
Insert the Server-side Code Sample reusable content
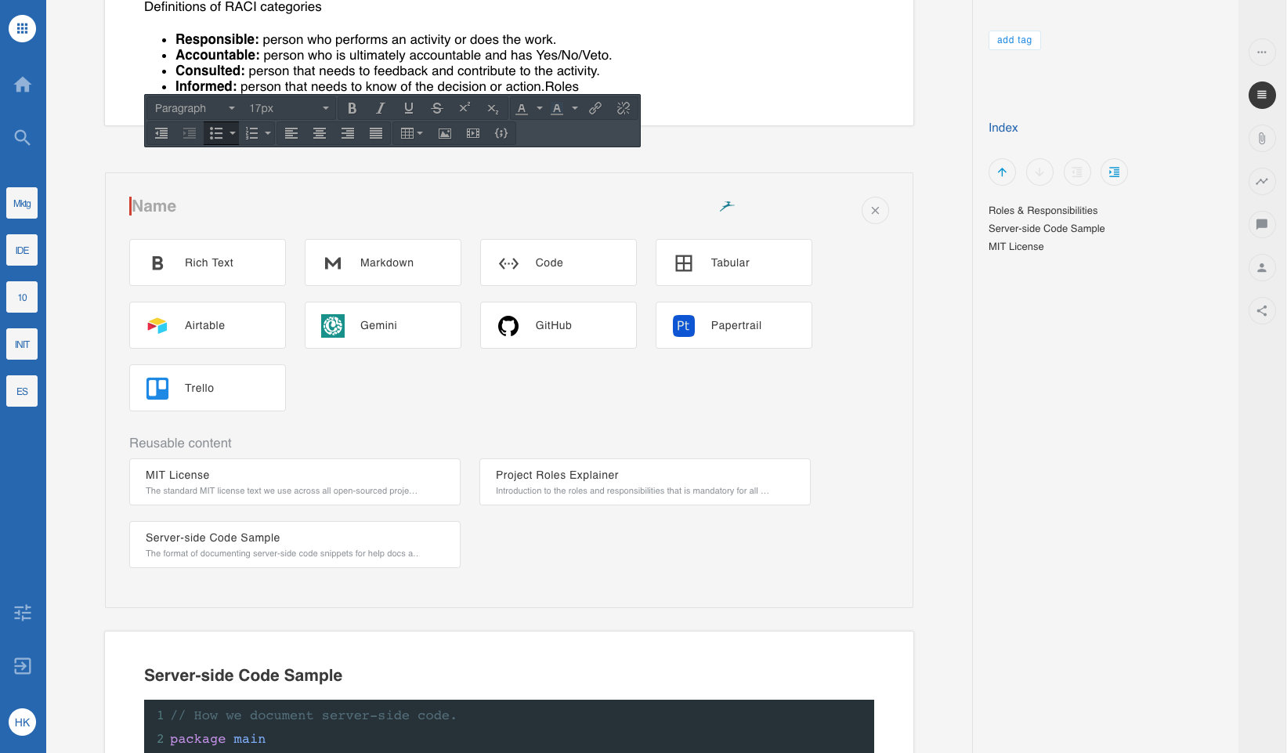tap(295, 545)
